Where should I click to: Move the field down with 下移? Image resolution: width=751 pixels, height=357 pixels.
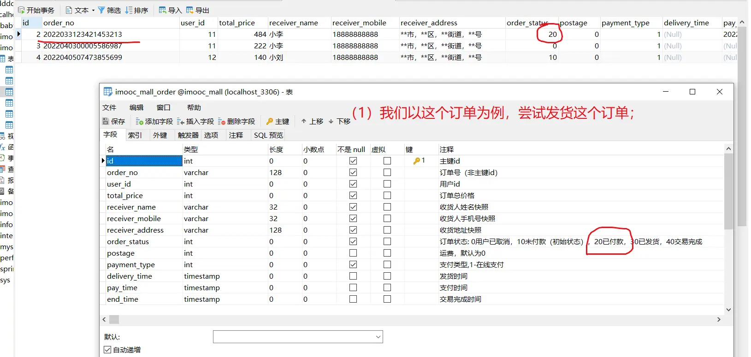[339, 121]
